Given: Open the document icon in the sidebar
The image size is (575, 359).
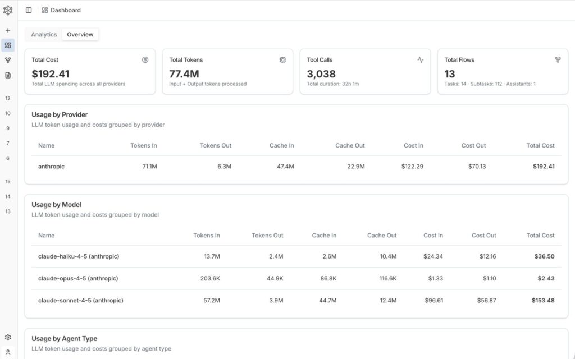Looking at the screenshot, I should click(8, 75).
